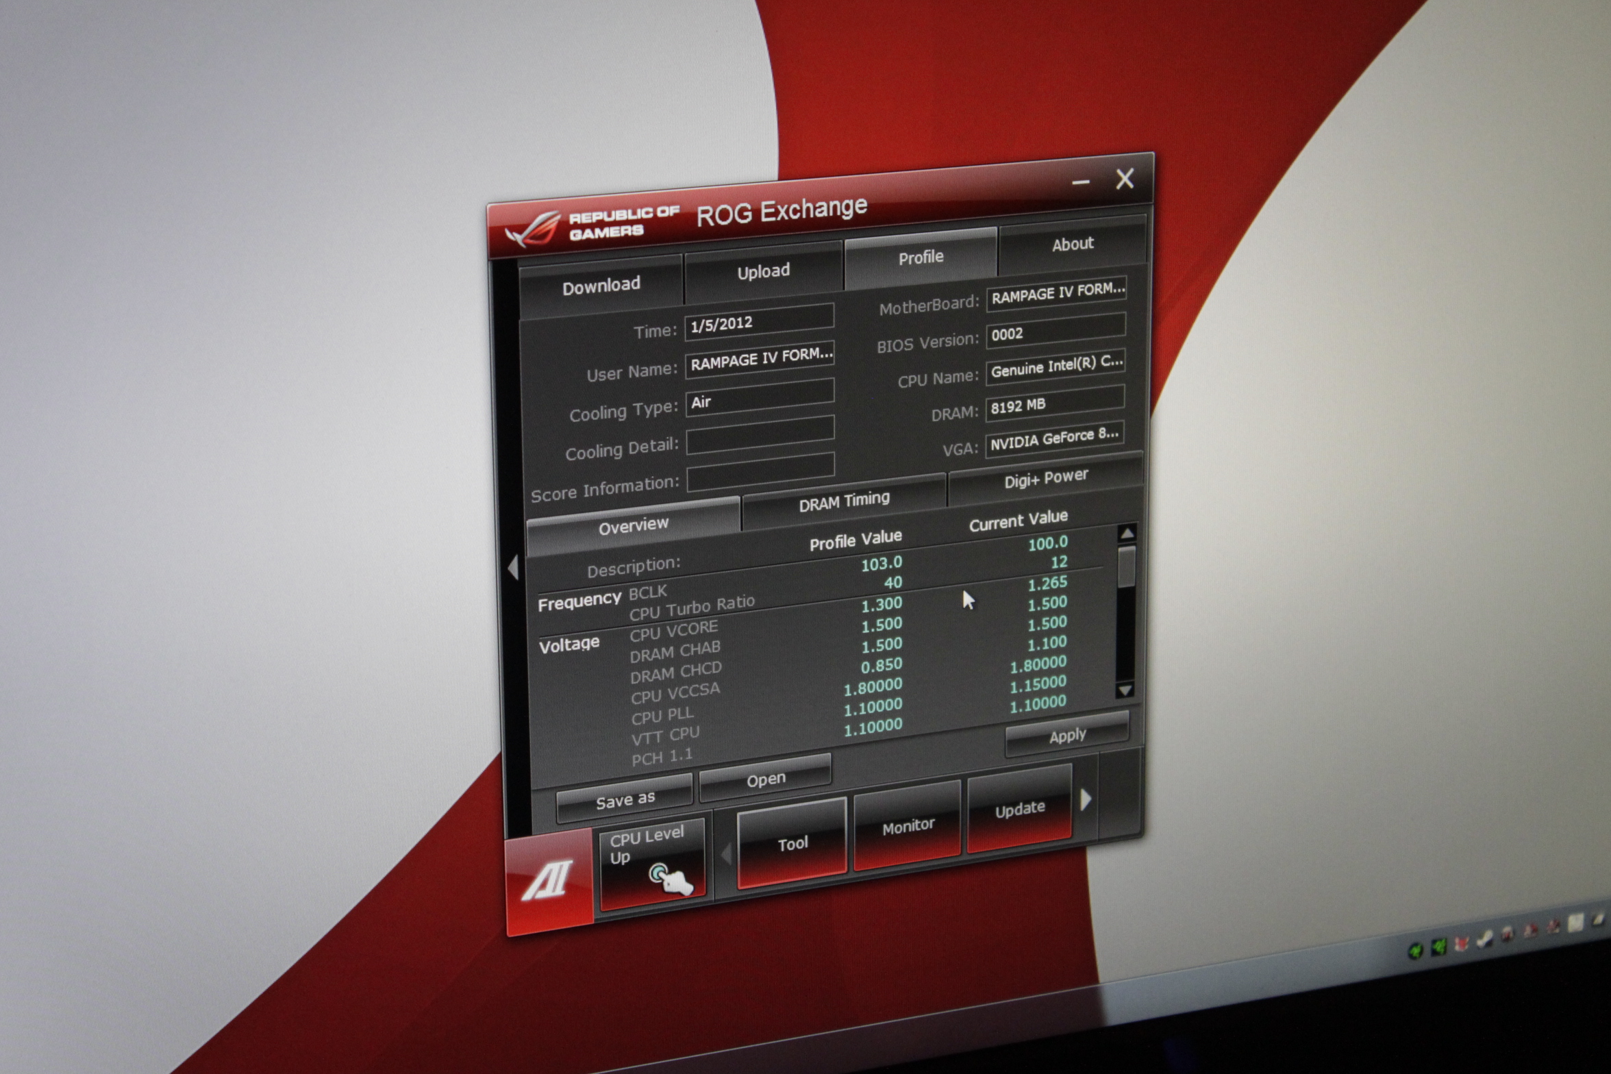Click the AI Suite logo icon
Image resolution: width=1611 pixels, height=1074 pixels.
coord(549,881)
